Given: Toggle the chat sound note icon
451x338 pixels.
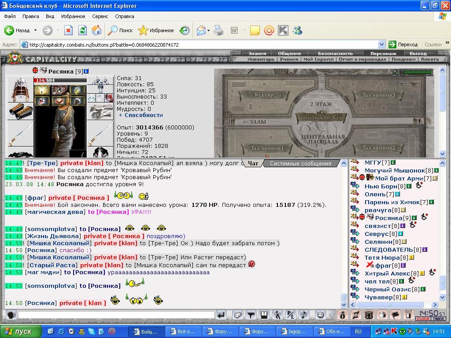Looking at the screenshot, I should 304,315.
